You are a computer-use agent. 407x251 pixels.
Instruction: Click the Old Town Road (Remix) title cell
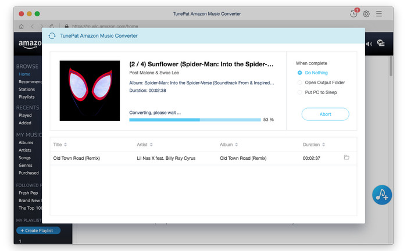pyautogui.click(x=77, y=158)
